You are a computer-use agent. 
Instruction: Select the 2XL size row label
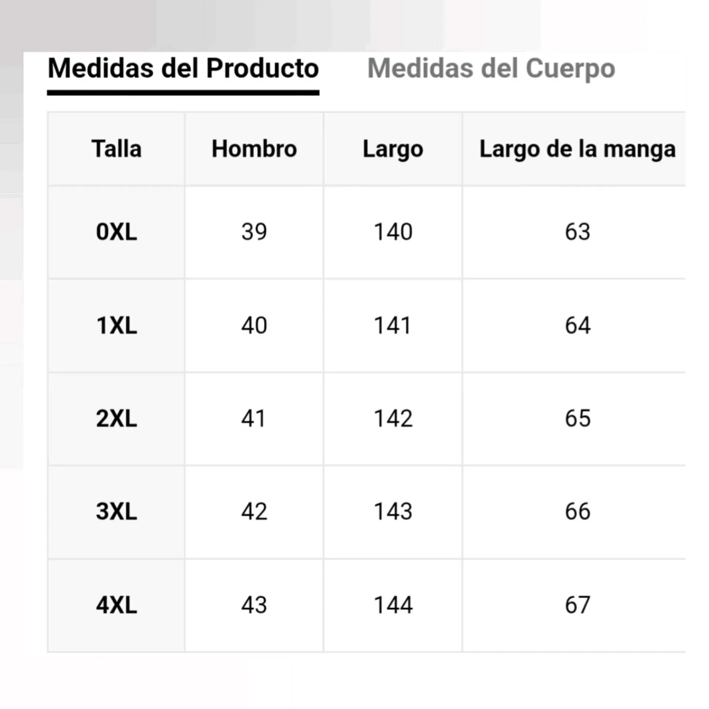[116, 419]
